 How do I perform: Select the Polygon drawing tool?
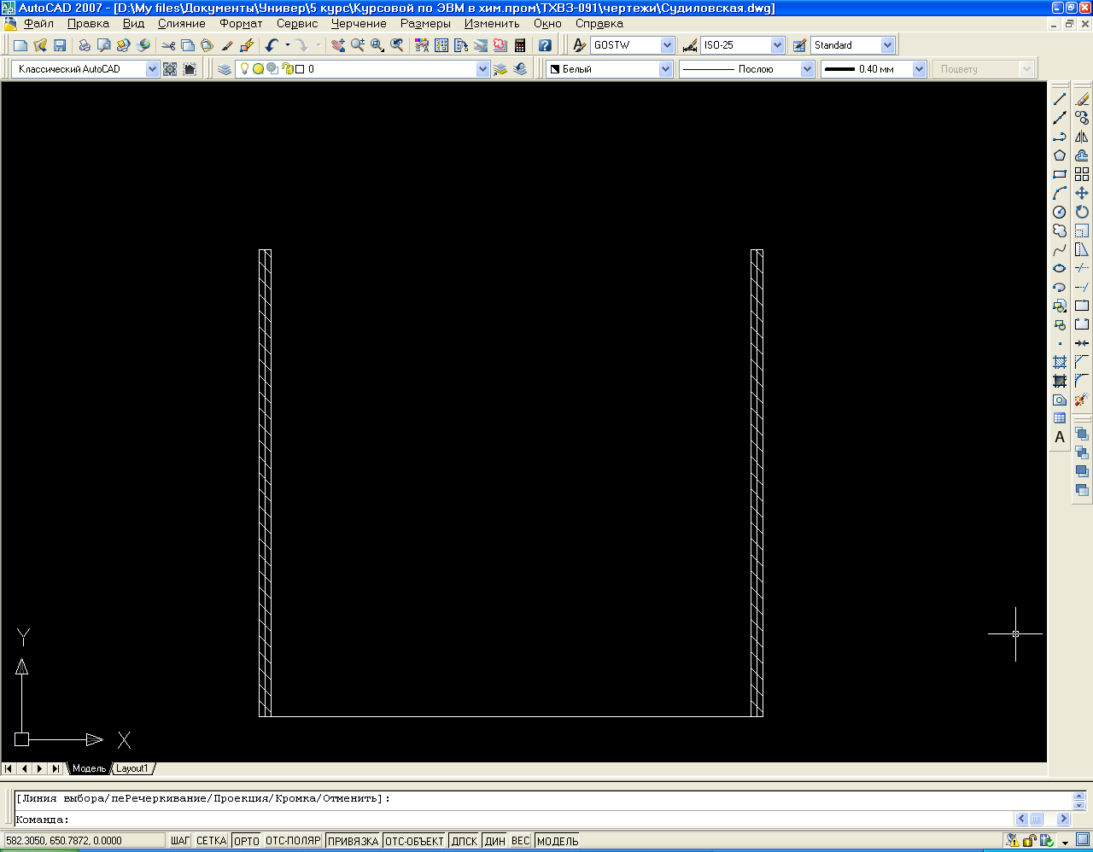(x=1060, y=155)
